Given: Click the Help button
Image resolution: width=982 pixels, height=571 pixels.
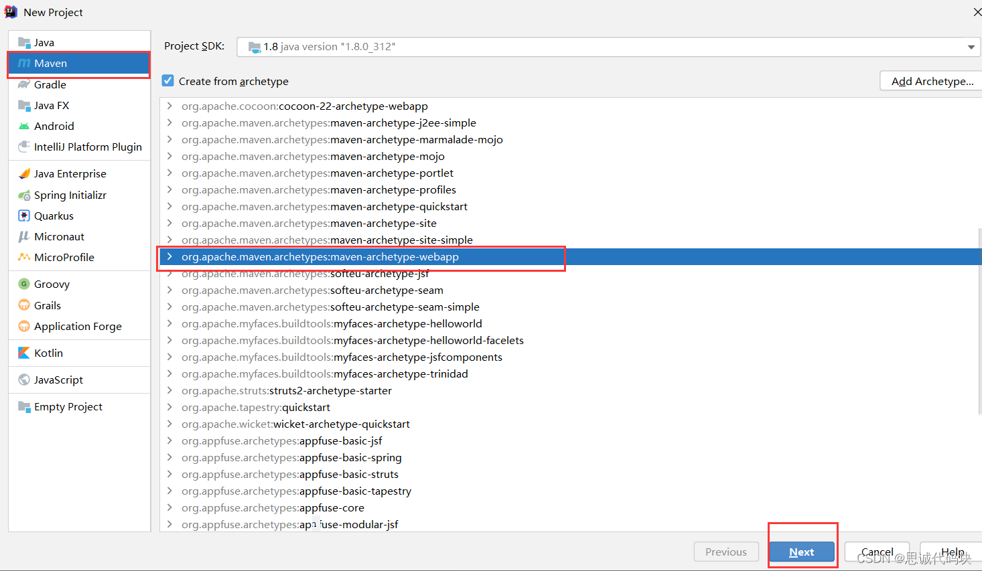Looking at the screenshot, I should [x=951, y=552].
